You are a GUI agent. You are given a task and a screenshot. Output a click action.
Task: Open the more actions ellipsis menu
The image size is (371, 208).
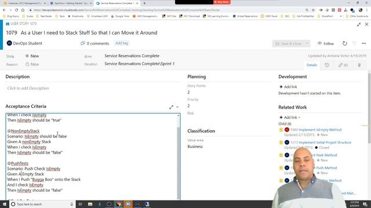363,43
